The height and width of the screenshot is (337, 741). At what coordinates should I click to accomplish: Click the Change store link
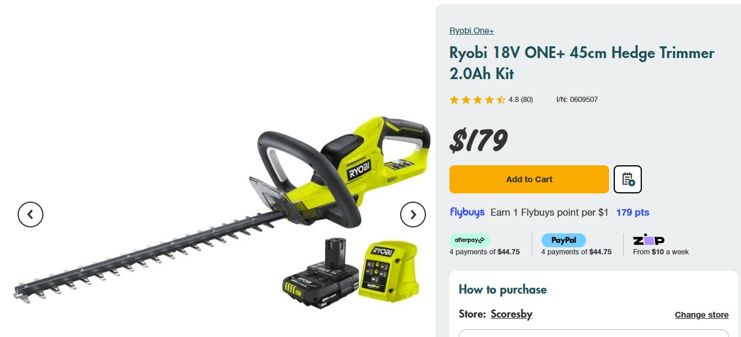[702, 315]
